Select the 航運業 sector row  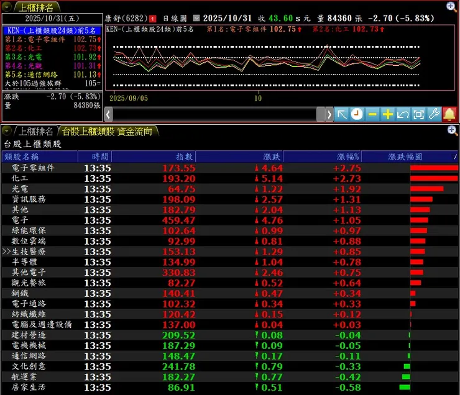coord(230,377)
